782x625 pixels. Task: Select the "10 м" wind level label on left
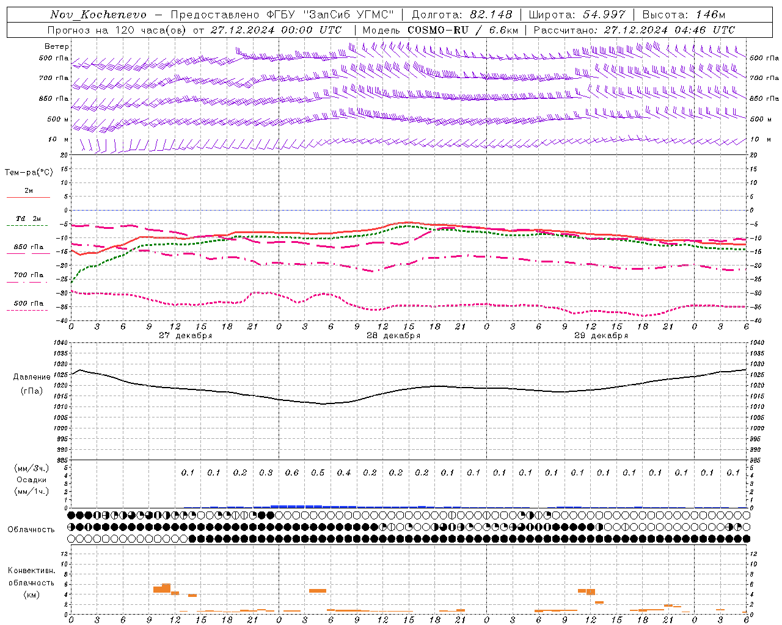coord(58,139)
